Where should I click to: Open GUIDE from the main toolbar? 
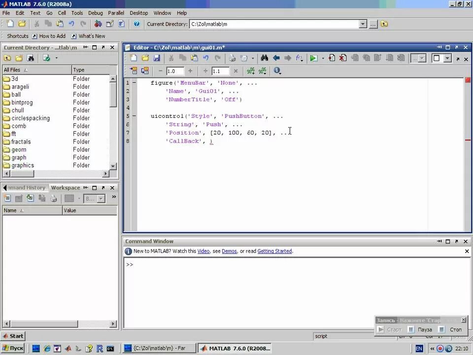(110, 24)
